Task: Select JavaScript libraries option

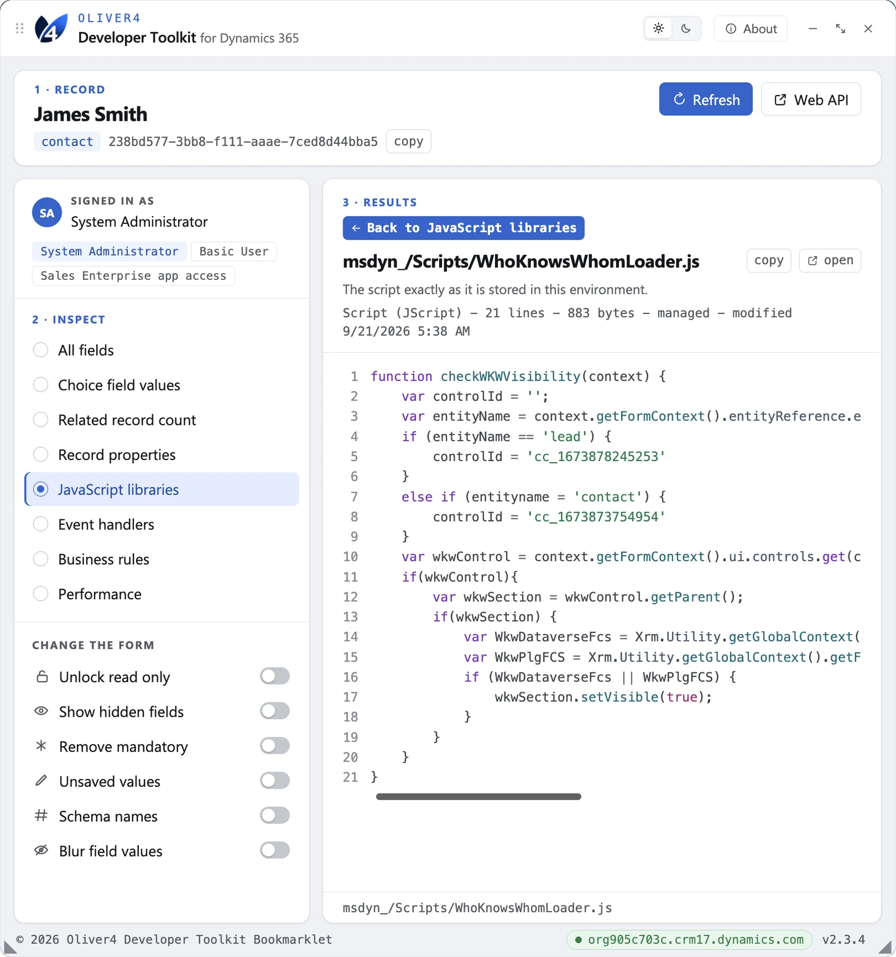Action: click(162, 489)
